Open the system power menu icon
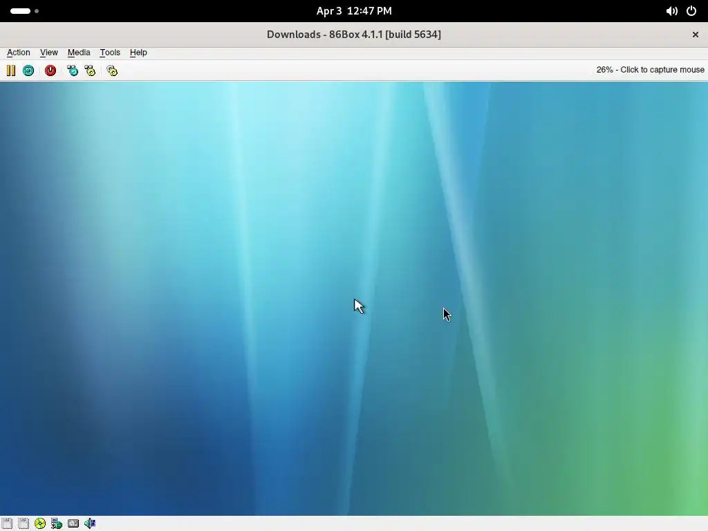The image size is (708, 531). pos(691,11)
